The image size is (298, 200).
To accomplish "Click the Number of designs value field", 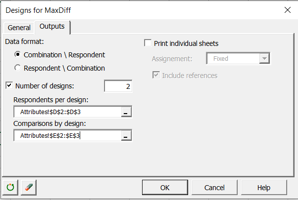I will (118, 86).
